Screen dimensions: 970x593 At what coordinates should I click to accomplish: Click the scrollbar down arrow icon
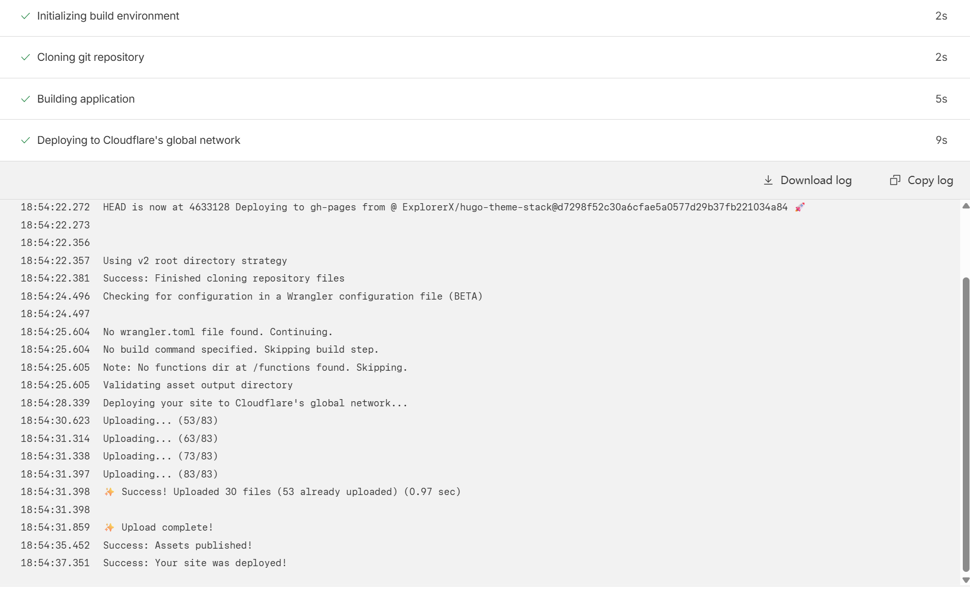click(965, 579)
